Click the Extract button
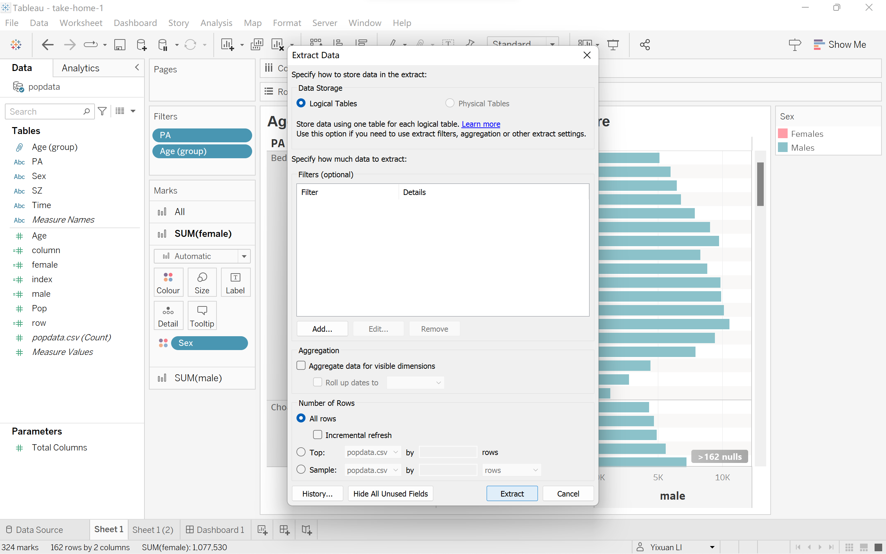 [512, 493]
